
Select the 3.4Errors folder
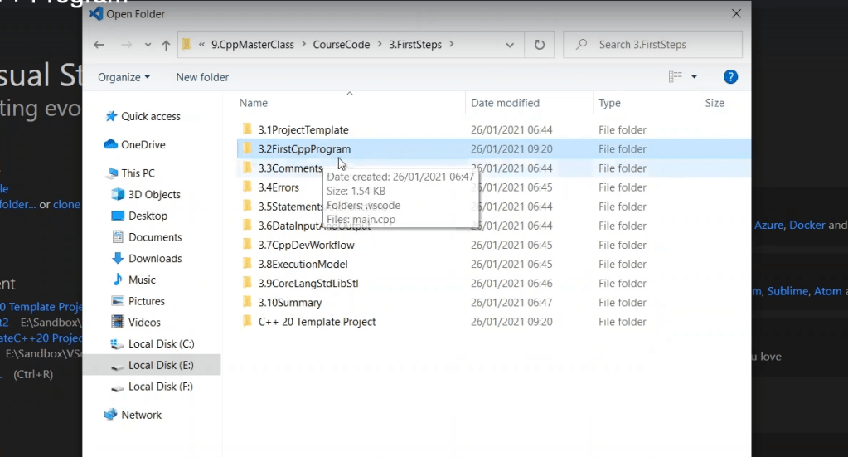[279, 187]
